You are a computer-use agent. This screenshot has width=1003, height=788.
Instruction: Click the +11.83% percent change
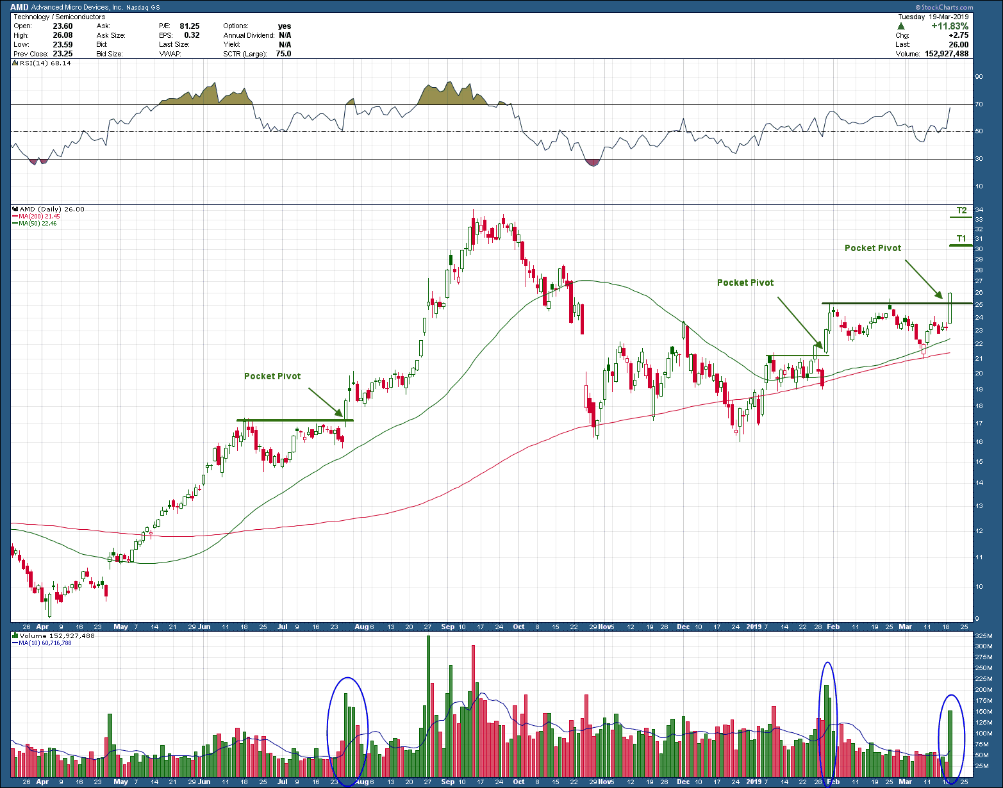[950, 26]
